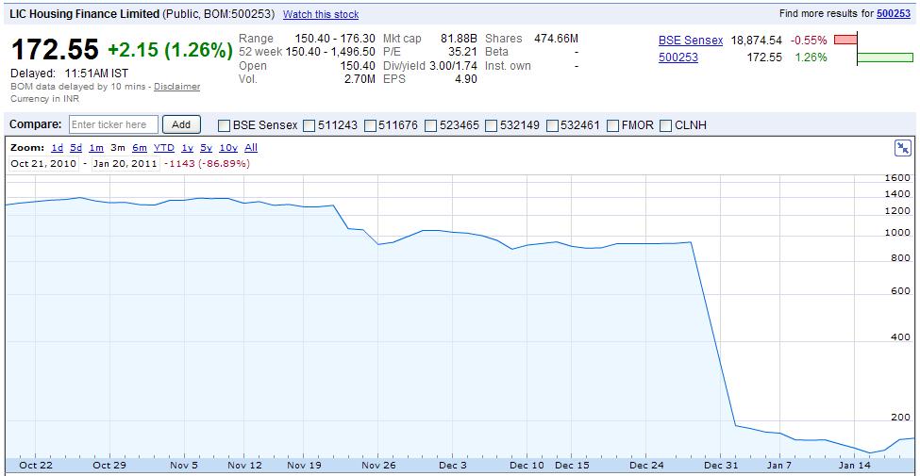Switch chart zoom to 5d
The width and height of the screenshot is (920, 476).
click(x=76, y=148)
